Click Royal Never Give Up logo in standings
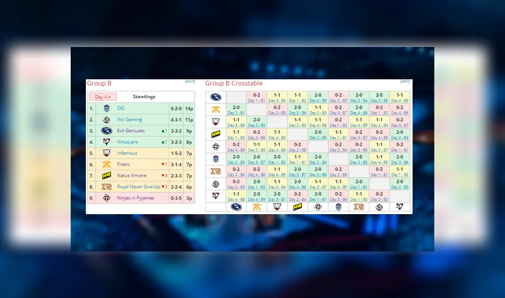 pyautogui.click(x=107, y=187)
